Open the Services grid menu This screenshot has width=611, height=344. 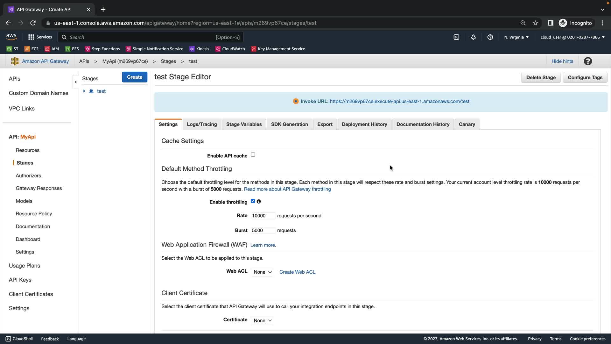coord(40,37)
